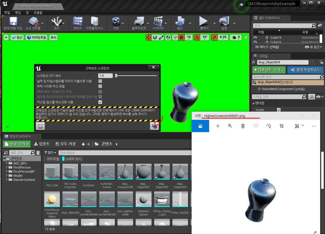Toggle the Visible checkbox in Rendering section
The image size is (325, 234).
pyautogui.click(x=279, y=110)
